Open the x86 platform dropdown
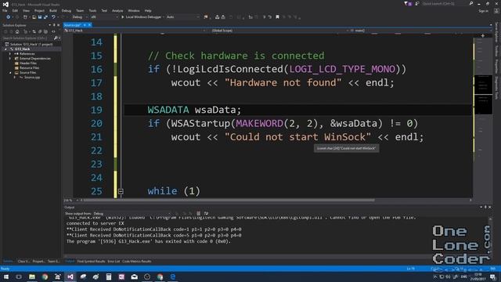 (x=104, y=17)
